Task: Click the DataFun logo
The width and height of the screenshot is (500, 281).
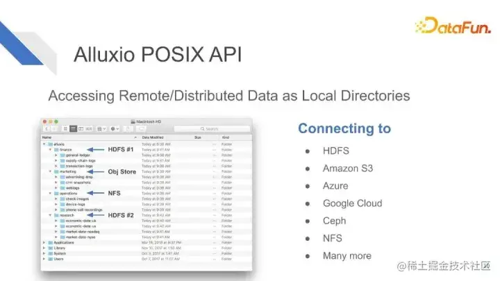Action: point(453,25)
